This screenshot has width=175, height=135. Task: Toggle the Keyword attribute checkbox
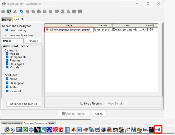coord(7,91)
